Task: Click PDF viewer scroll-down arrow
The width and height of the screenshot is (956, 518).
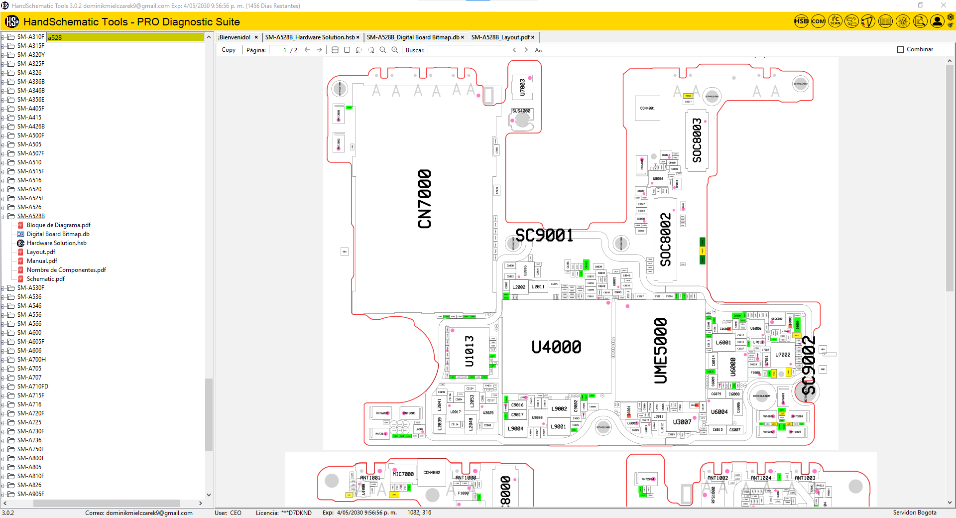Action: [x=950, y=503]
